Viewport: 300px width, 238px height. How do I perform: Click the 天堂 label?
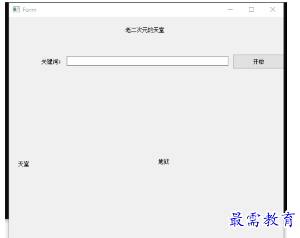pos(23,164)
